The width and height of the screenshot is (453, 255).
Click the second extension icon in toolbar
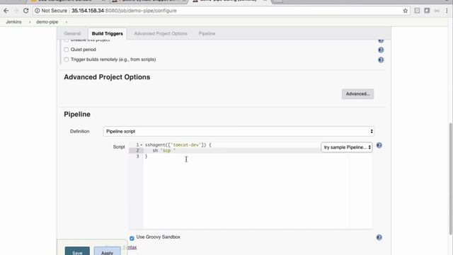427,11
